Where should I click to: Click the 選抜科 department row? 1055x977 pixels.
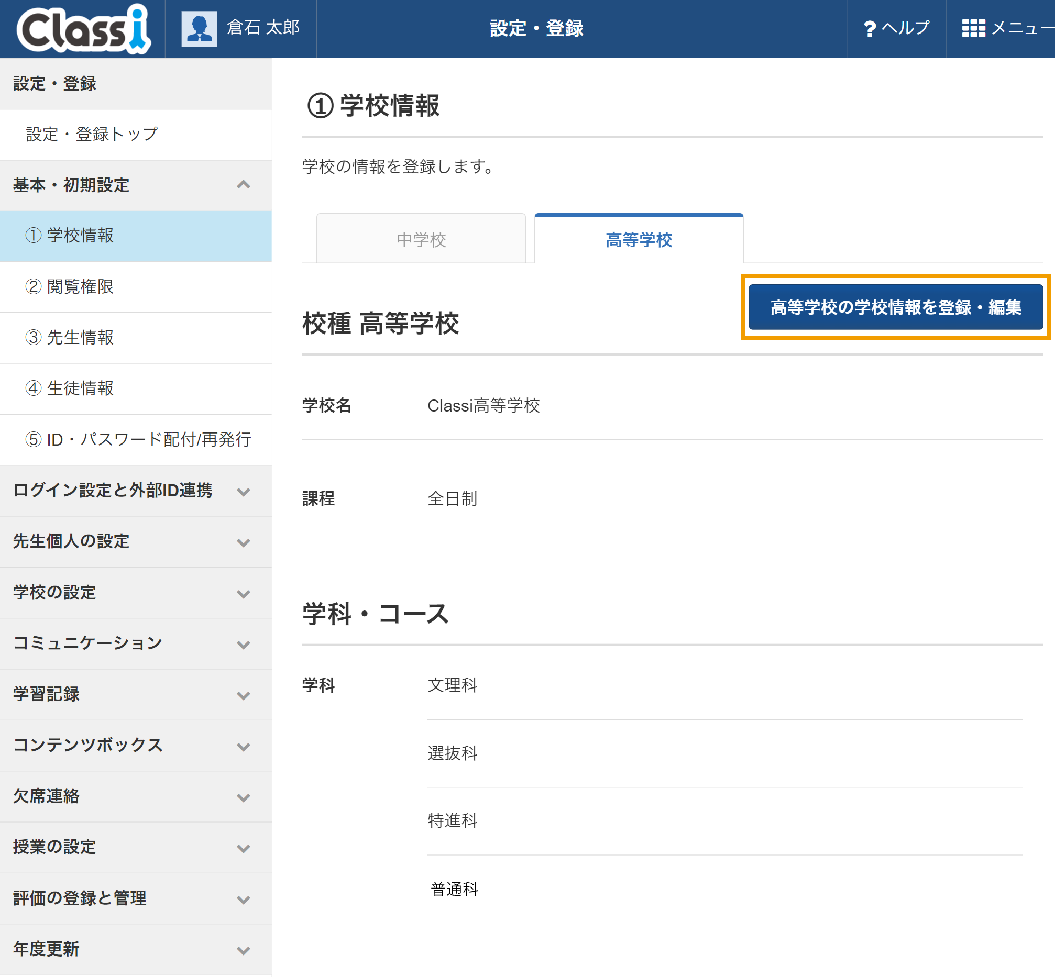coord(724,753)
